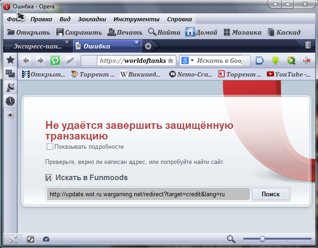Add a panel with sidebar plus icon
Viewport: 318px width, 248px height.
10,115
